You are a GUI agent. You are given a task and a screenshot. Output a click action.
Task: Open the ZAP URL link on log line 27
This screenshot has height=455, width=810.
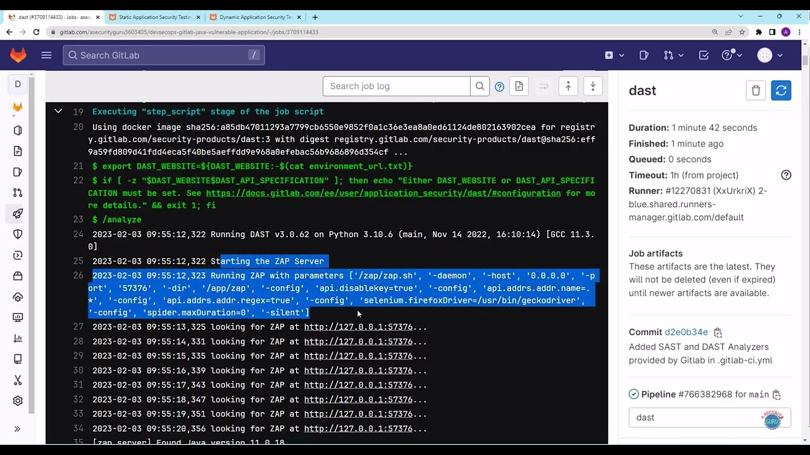(x=358, y=327)
